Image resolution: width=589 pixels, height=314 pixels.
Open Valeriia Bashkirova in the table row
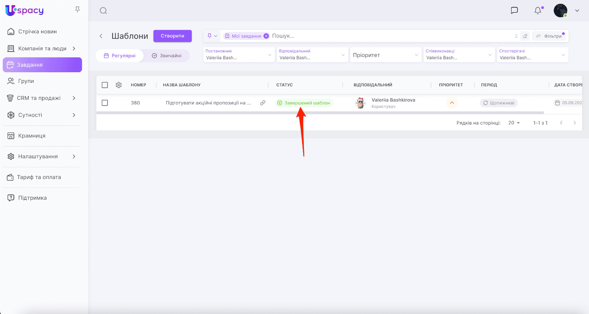(x=394, y=100)
